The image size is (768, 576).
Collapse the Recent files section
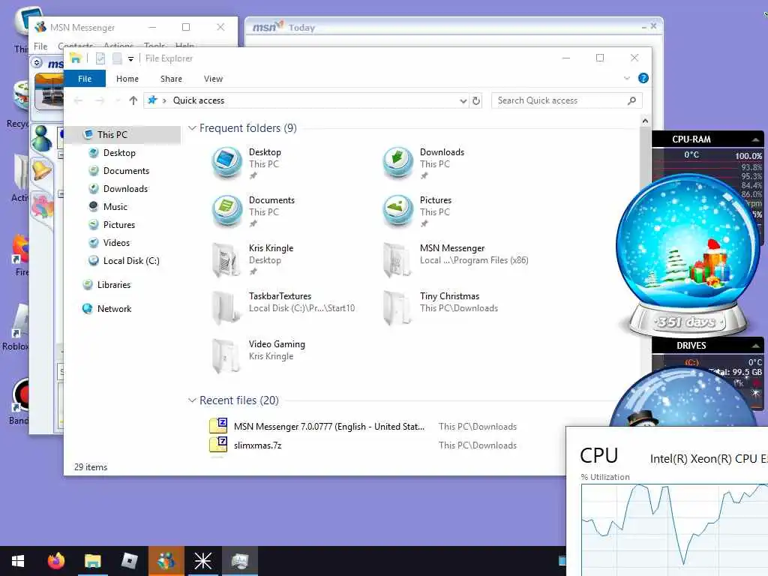point(192,400)
